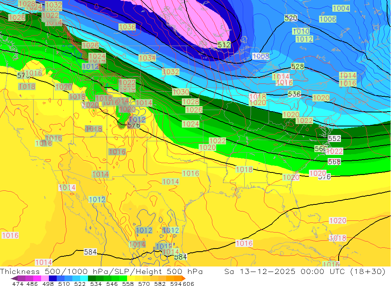Click the '(18+30)' forecast hour text

click(368, 272)
